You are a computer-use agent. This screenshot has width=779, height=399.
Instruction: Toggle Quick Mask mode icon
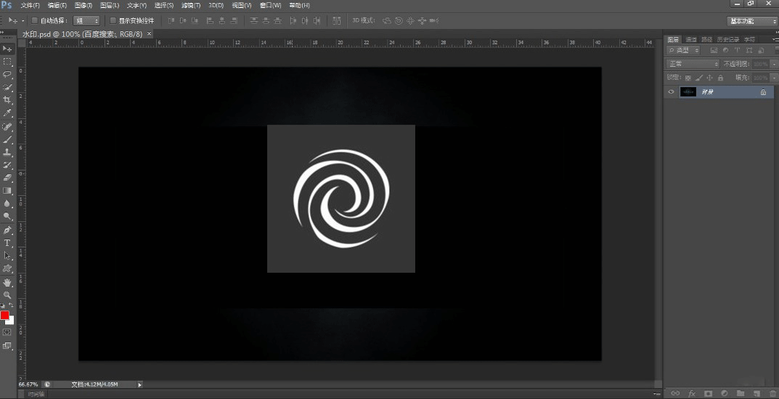7,332
